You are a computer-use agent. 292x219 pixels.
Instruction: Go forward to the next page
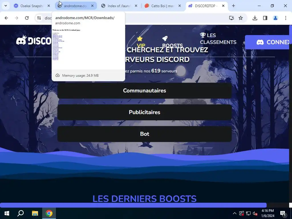coord(17,18)
